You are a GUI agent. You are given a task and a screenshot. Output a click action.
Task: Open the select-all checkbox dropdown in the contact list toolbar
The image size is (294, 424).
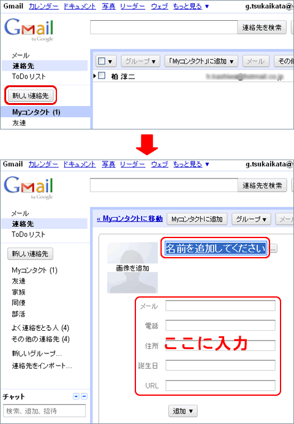click(106, 61)
